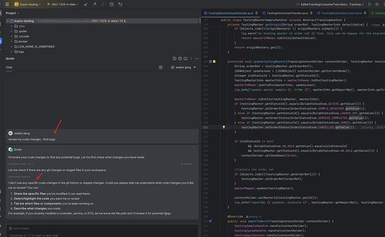Click the override gutter icon beside emitToNext

pos(210,221)
